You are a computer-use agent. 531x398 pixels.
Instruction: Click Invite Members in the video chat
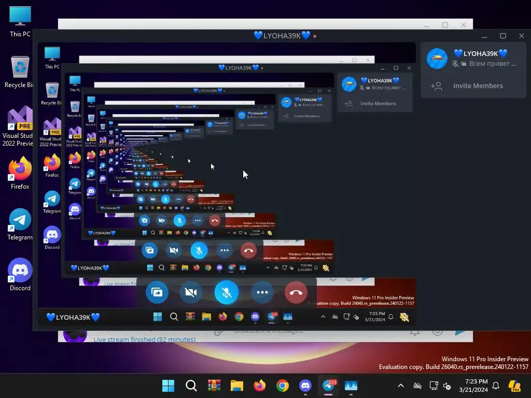pos(473,86)
